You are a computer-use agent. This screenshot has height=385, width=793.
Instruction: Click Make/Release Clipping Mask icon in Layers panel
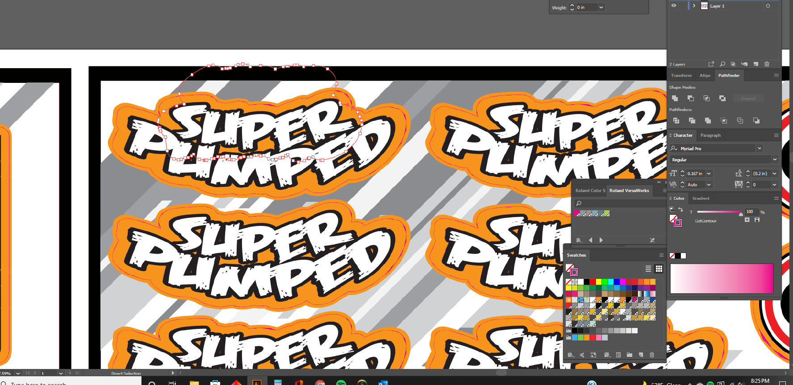[x=733, y=64]
